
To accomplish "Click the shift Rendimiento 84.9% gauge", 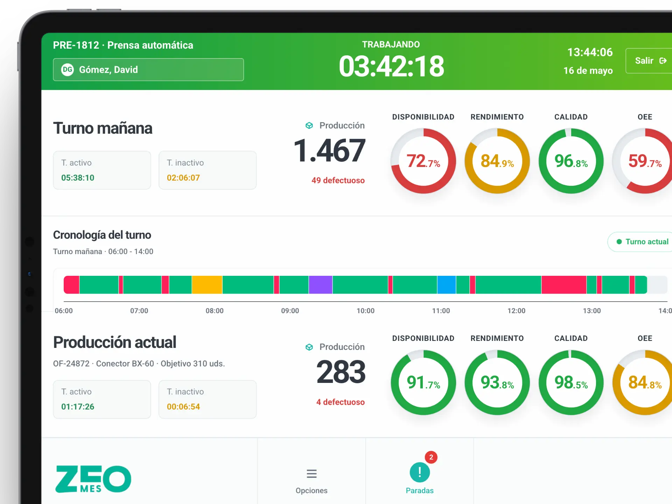I will tap(497, 161).
